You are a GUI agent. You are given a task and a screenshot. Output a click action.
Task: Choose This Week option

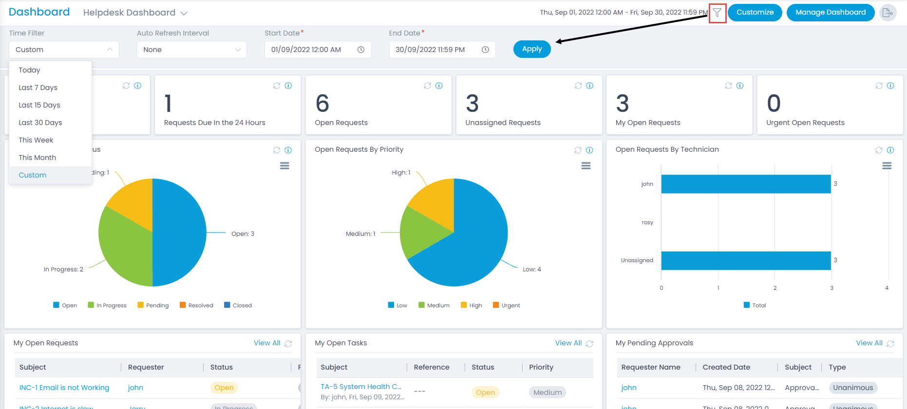click(51, 140)
